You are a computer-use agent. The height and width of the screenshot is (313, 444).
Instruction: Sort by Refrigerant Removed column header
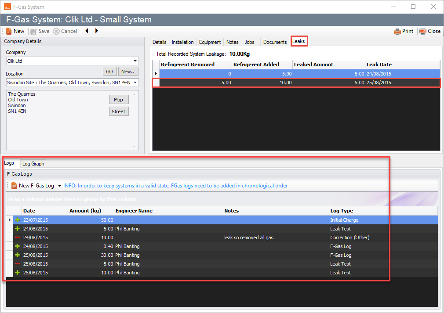(195, 65)
